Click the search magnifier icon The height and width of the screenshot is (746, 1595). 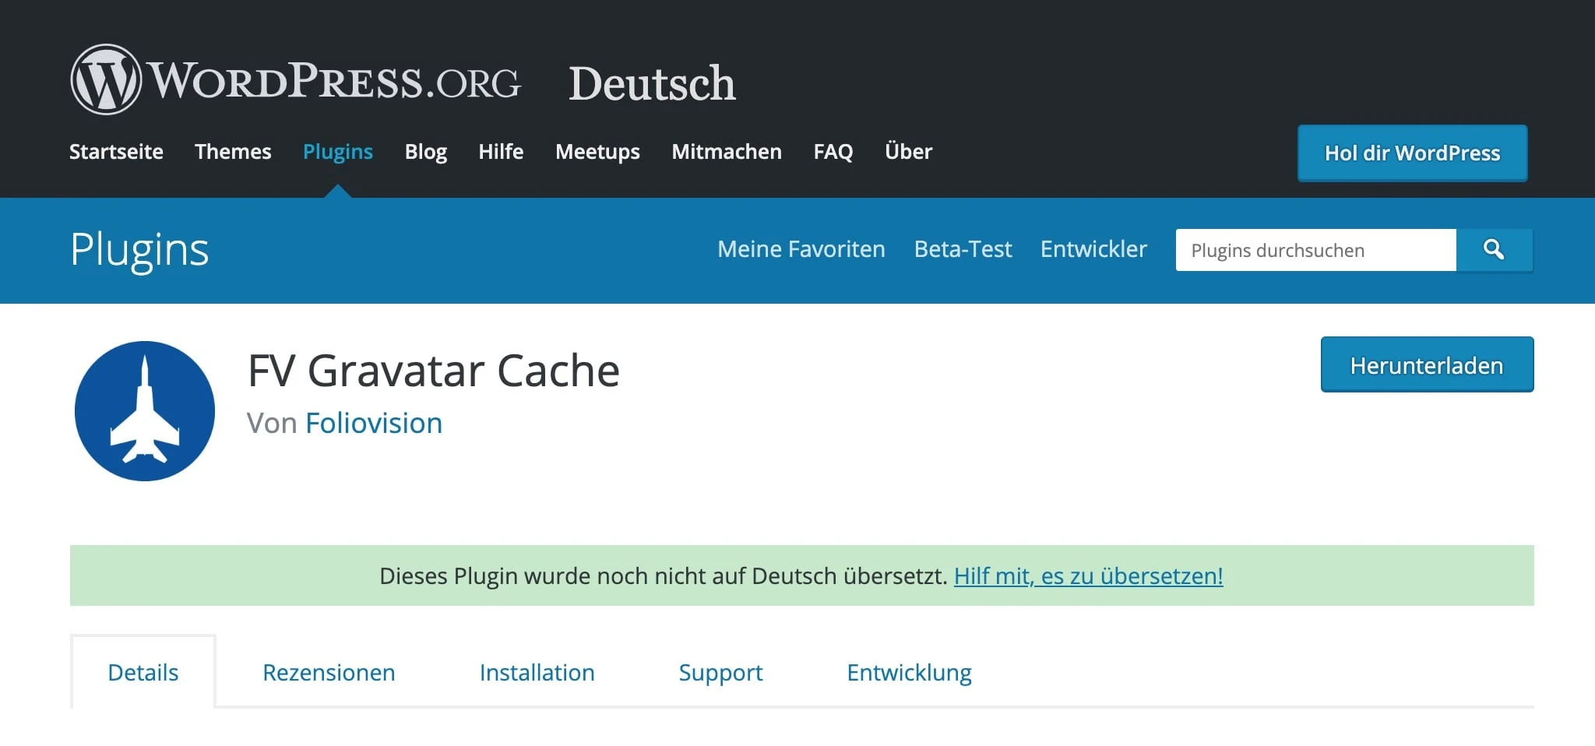(x=1493, y=250)
